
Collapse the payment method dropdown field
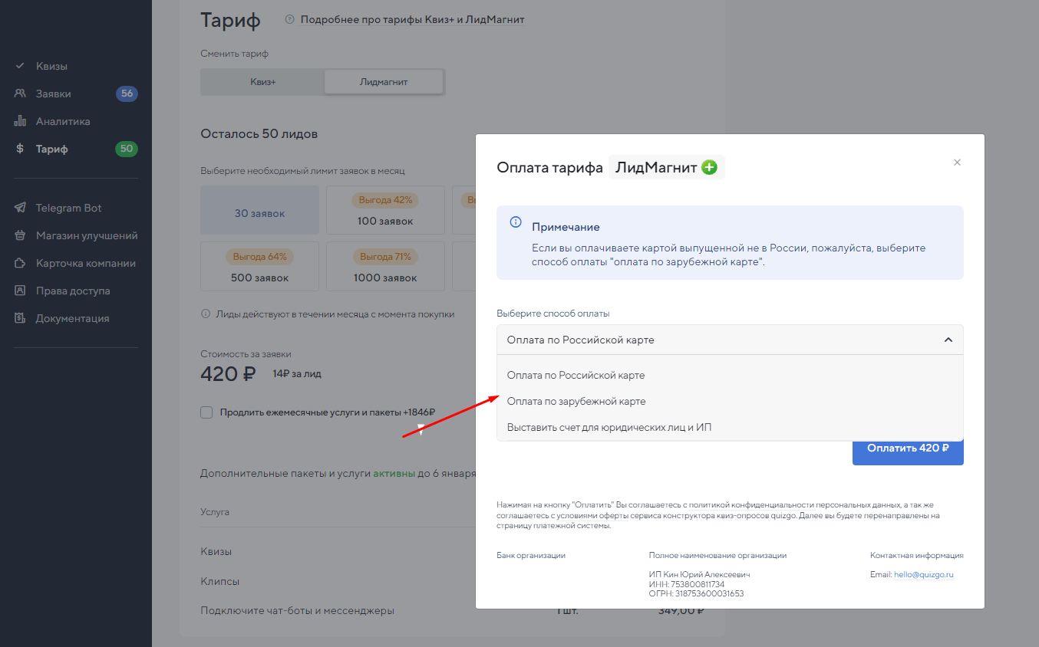pyautogui.click(x=730, y=340)
